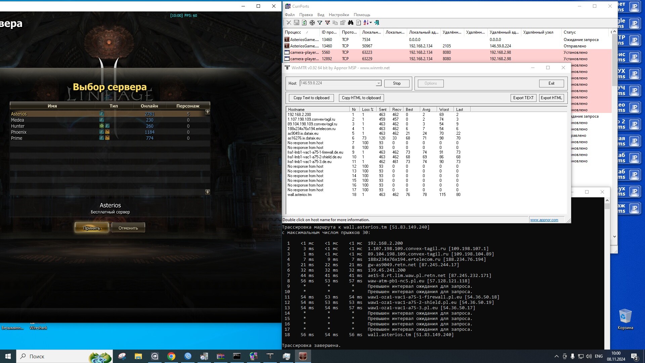The image size is (645, 363).
Task: Open the Файл menu in CurrPorts
Action: pyautogui.click(x=290, y=15)
